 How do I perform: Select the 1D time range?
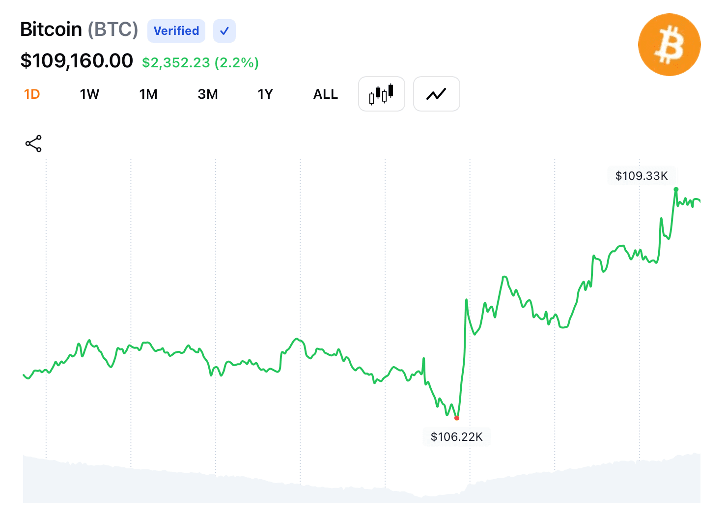point(32,94)
